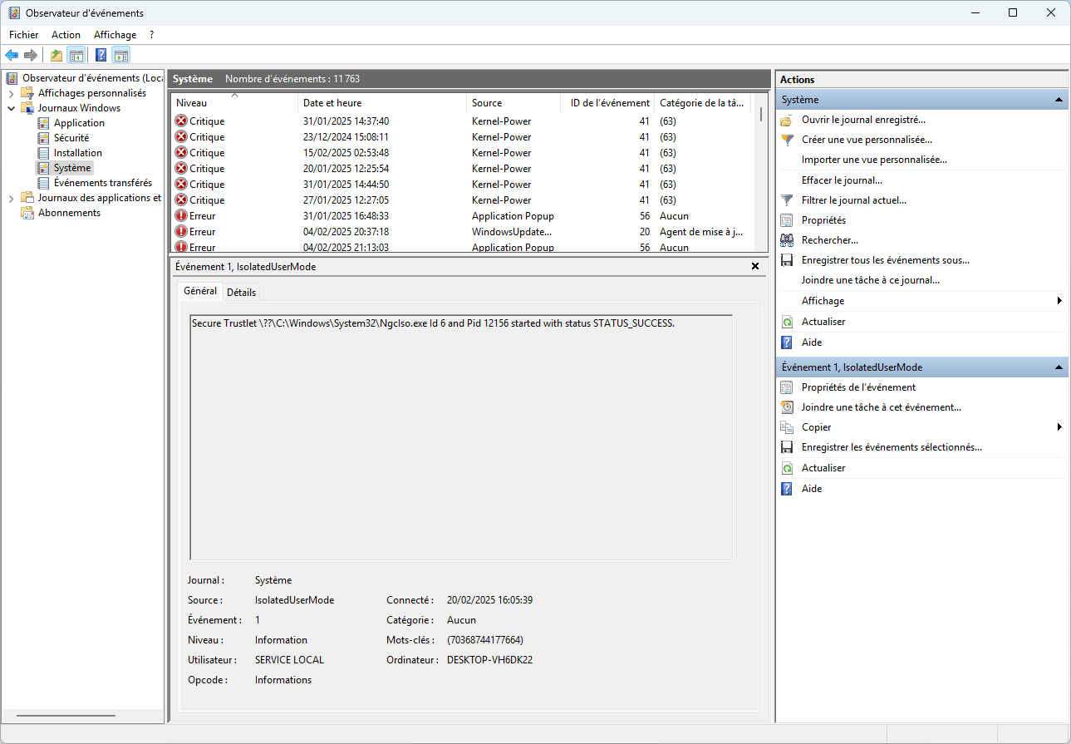Viewport: 1071px width, 744px height.
Task: Sort by Catégorie de la tâche column
Action: 703,103
